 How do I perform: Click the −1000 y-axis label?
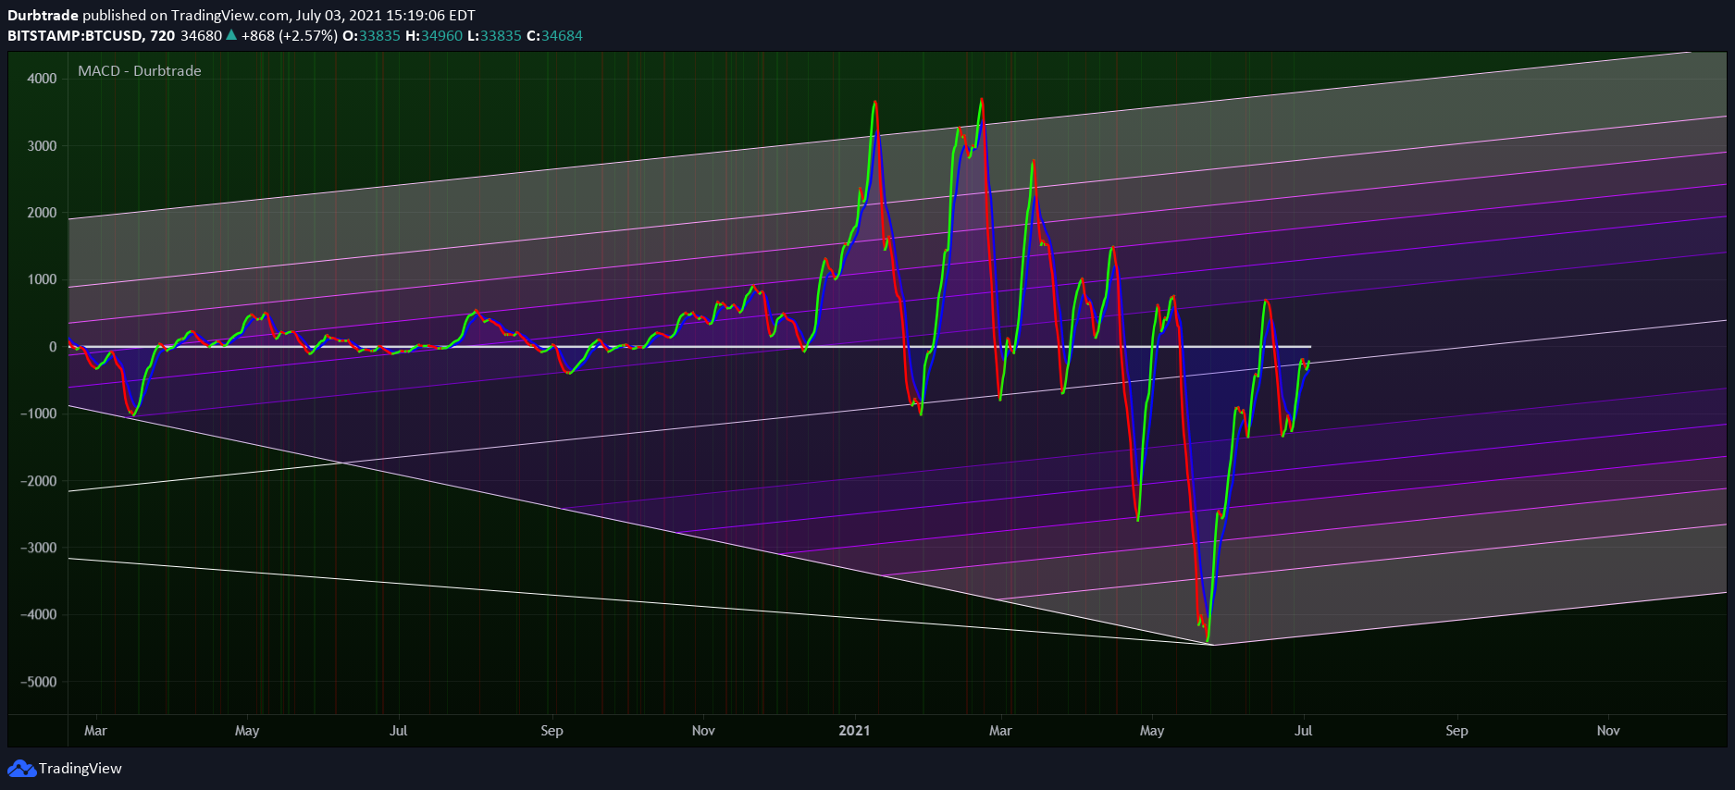[38, 414]
